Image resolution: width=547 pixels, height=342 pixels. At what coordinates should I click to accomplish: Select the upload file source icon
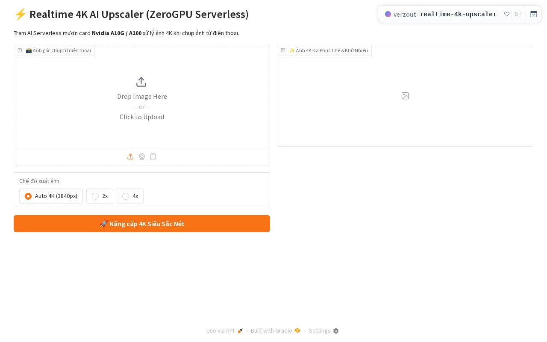pyautogui.click(x=130, y=156)
